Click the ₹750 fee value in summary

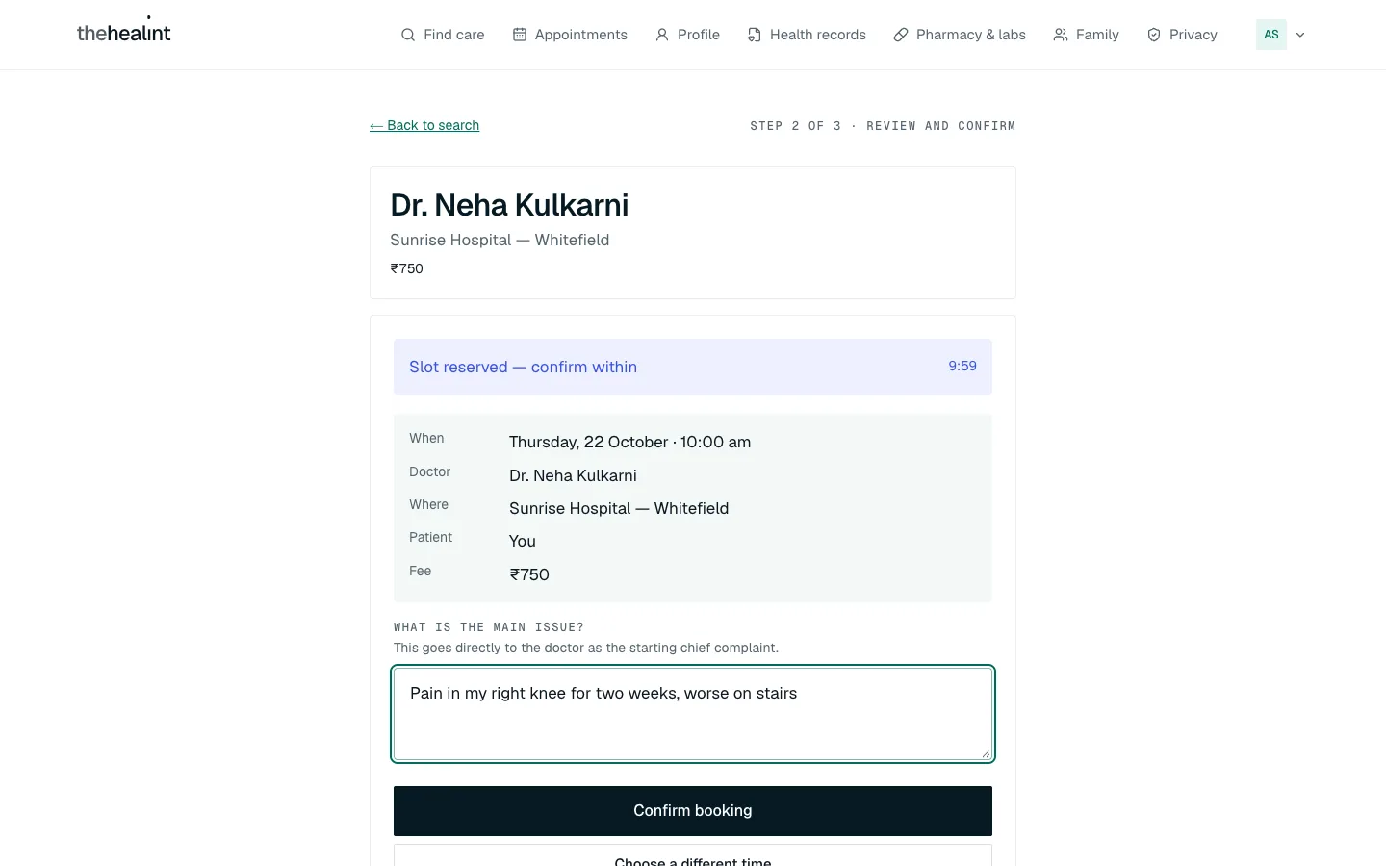pos(529,574)
